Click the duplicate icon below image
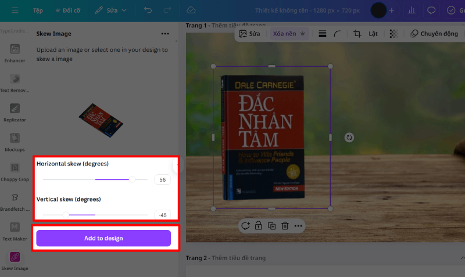This screenshot has width=465, height=277. tap(271, 226)
